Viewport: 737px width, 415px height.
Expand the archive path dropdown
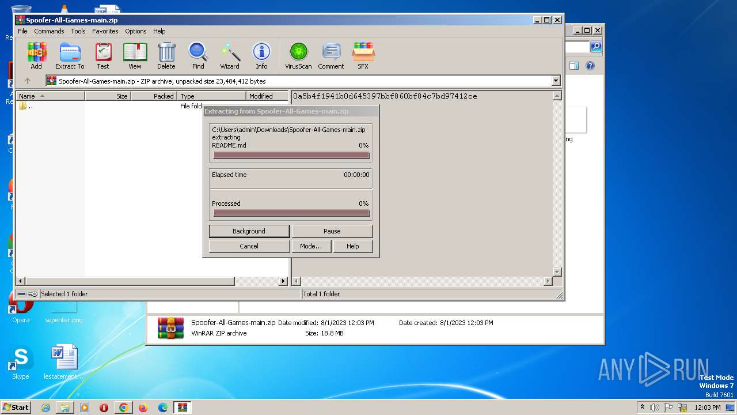[x=556, y=81]
